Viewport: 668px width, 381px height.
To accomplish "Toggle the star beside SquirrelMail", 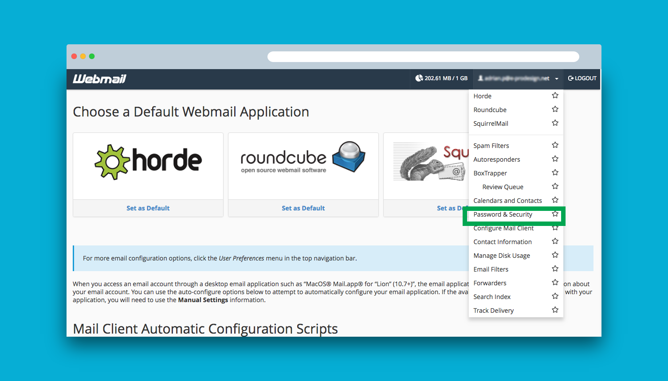I will 555,123.
